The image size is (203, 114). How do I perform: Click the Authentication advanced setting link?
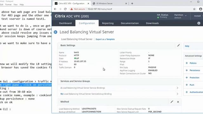(196, 92)
